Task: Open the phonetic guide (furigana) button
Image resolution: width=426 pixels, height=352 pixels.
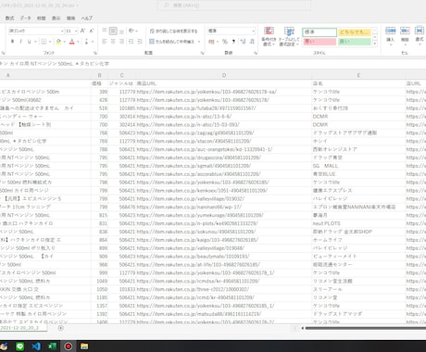Action: click(86, 42)
